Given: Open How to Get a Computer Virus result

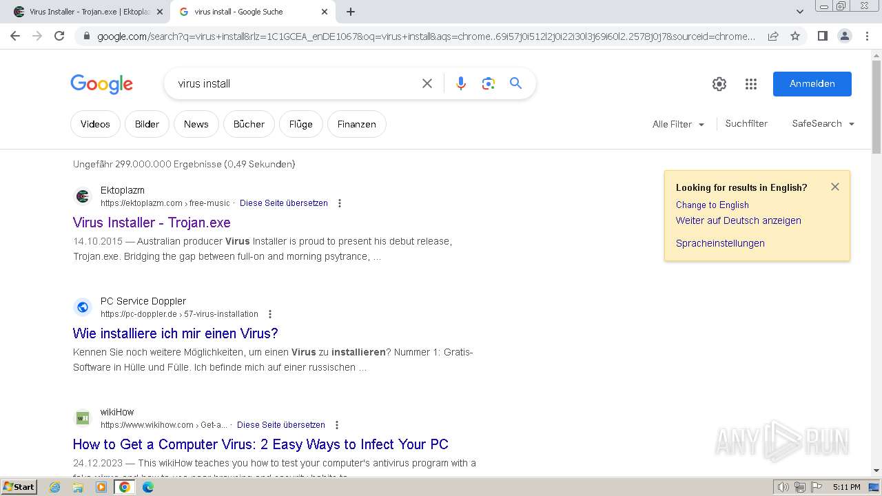Looking at the screenshot, I should [x=260, y=444].
